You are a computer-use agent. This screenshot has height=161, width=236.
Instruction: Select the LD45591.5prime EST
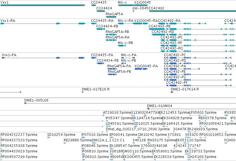(108, 126)
